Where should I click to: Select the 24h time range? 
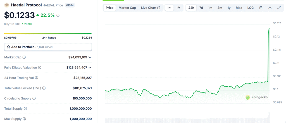click(x=191, y=8)
